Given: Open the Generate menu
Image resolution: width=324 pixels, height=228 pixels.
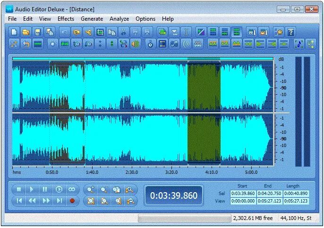Looking at the screenshot, I should coord(92,19).
